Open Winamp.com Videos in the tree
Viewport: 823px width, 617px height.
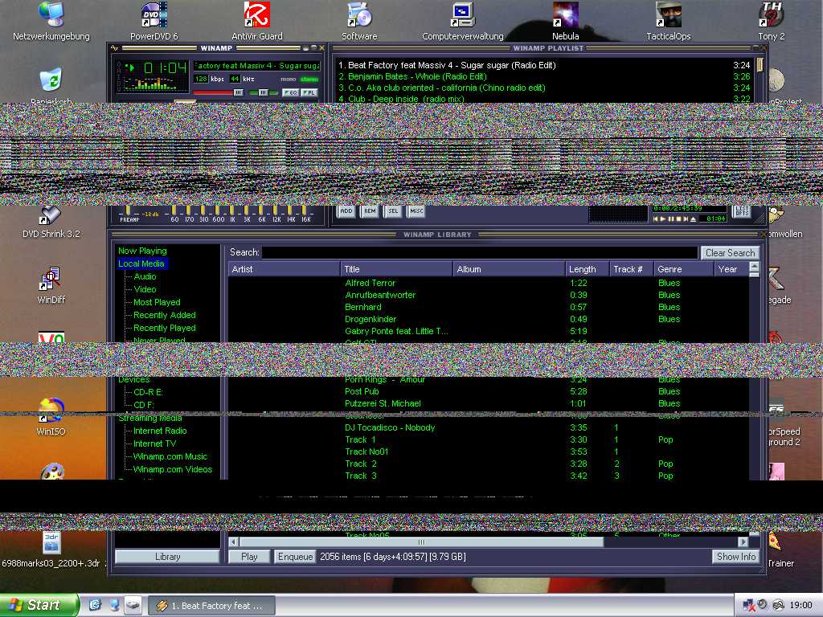pos(173,469)
